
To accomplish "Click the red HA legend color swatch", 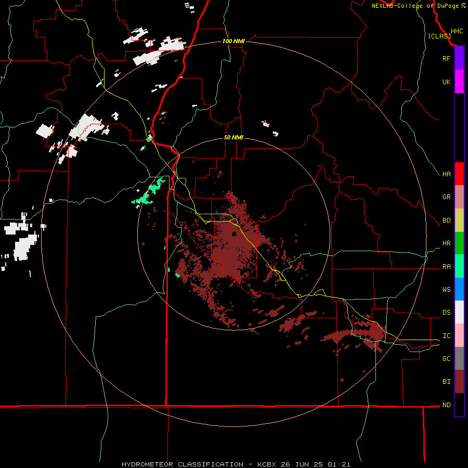I will (x=459, y=174).
